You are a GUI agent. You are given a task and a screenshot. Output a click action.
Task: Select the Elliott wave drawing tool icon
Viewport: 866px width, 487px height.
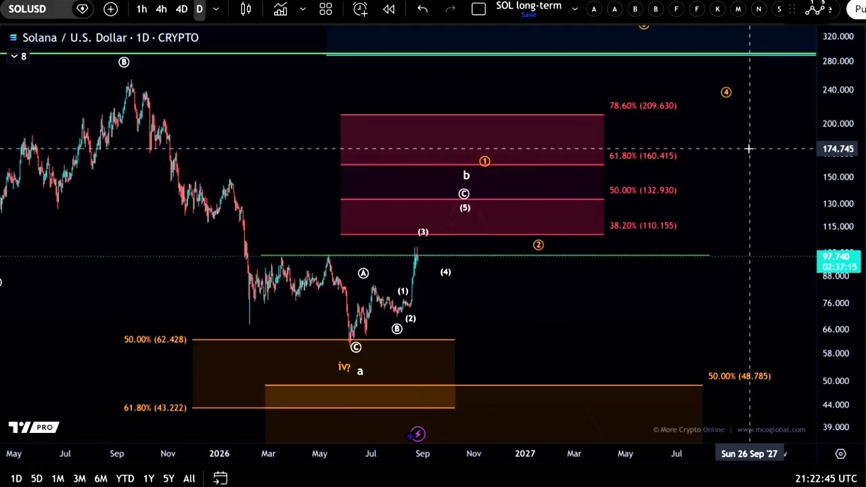[x=815, y=8]
